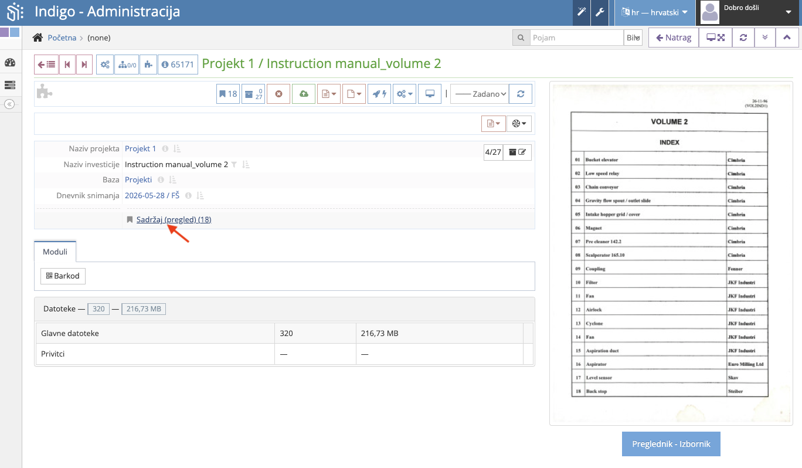Open the gears dropdown in toolbar
Image resolution: width=802 pixels, height=468 pixels.
405,94
